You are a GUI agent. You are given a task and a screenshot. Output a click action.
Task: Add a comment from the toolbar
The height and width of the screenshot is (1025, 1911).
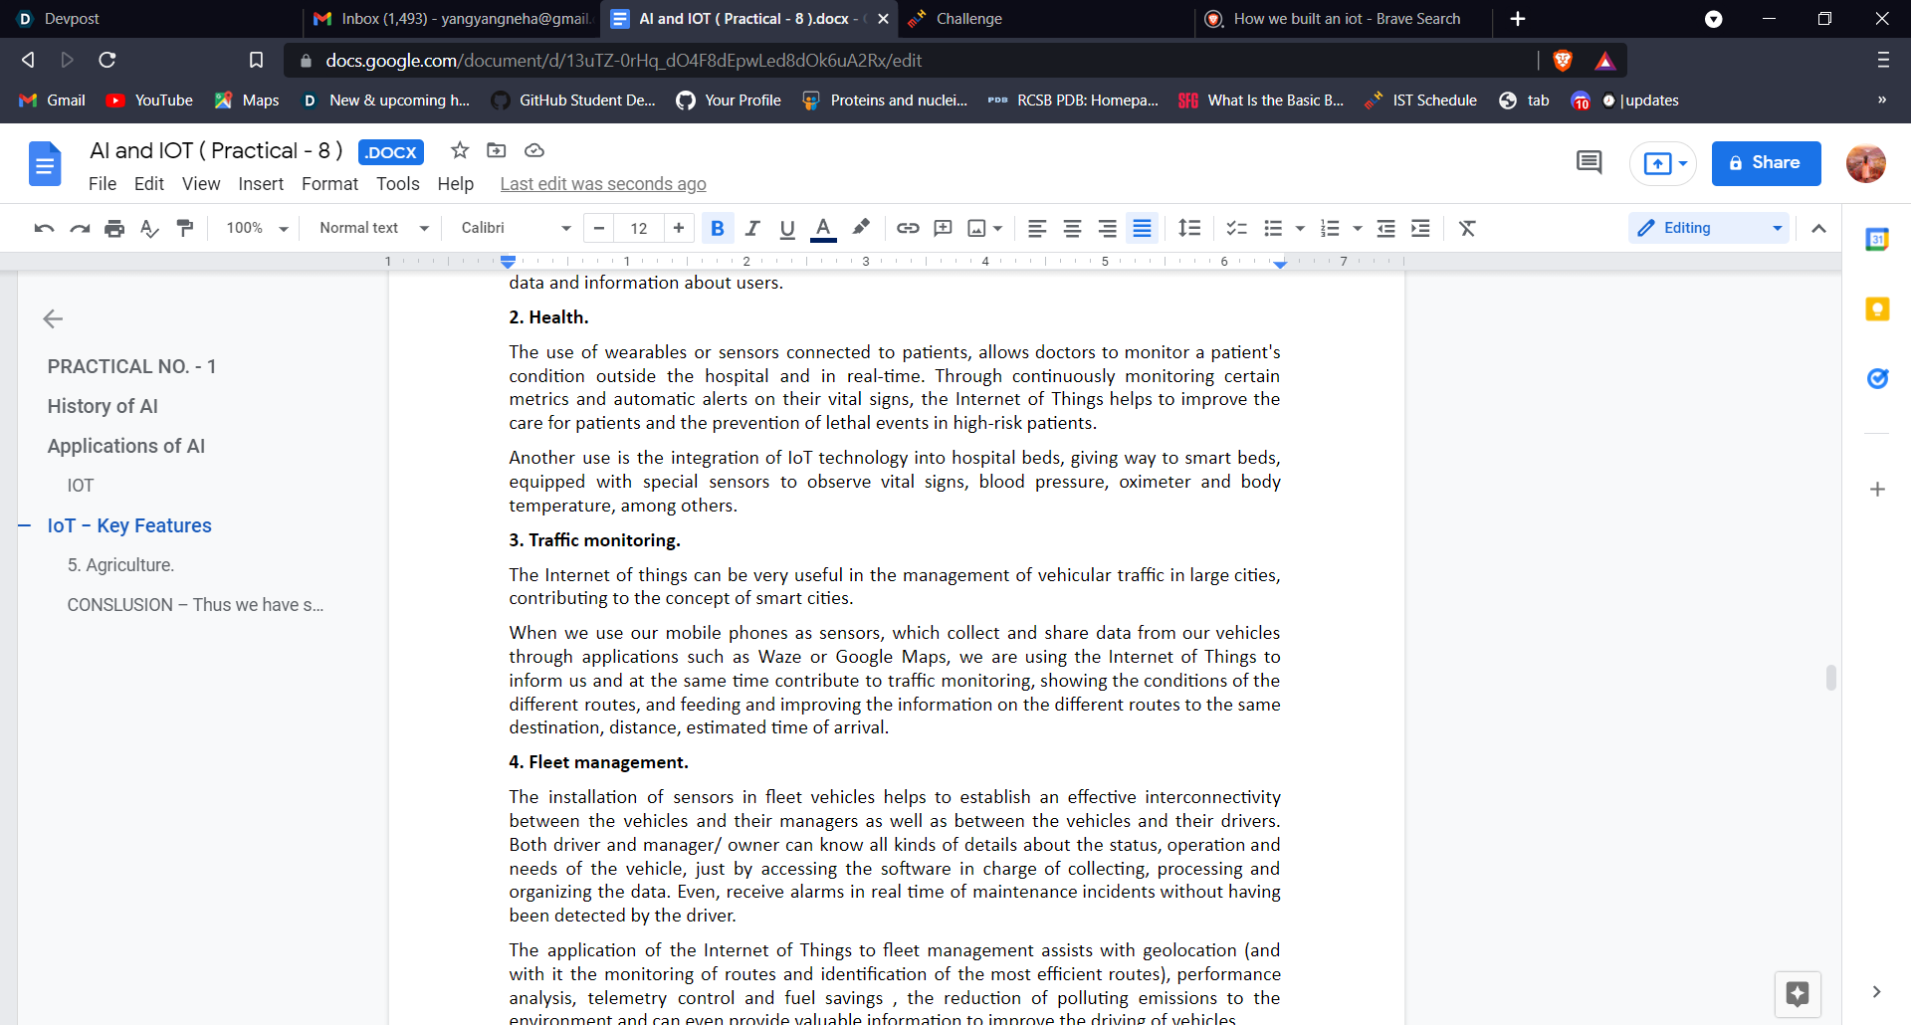click(x=943, y=228)
